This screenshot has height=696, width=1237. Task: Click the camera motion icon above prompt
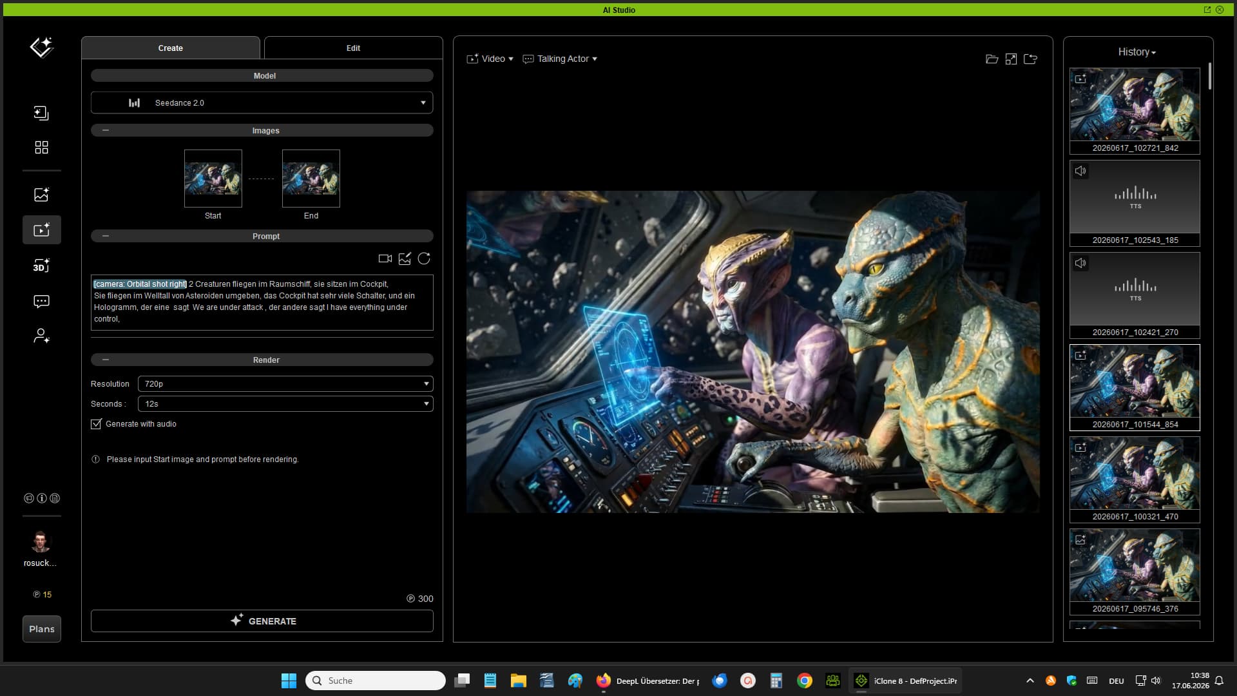click(x=385, y=258)
